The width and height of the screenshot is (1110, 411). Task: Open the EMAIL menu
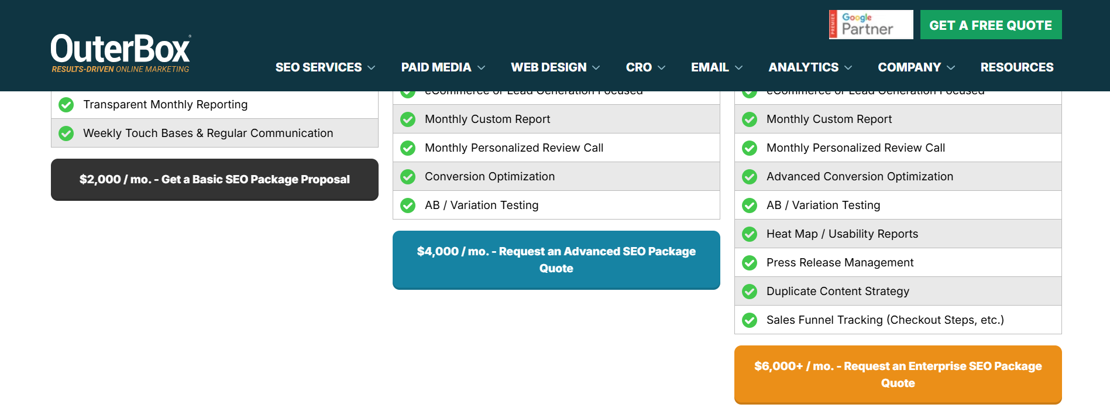[x=710, y=67]
